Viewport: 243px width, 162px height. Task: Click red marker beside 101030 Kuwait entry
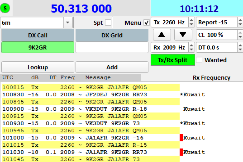tap(181, 152)
